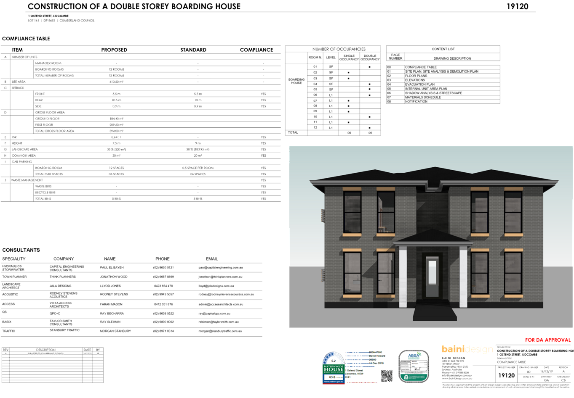Click the ABSA certification stamp
The image size is (574, 398).
pyautogui.click(x=414, y=366)
